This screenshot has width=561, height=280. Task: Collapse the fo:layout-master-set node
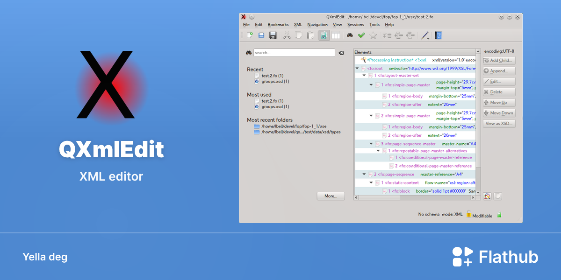point(364,75)
